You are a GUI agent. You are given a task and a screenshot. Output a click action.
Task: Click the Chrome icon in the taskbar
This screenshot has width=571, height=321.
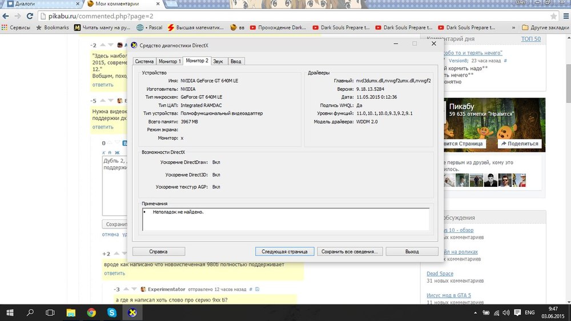(91, 312)
